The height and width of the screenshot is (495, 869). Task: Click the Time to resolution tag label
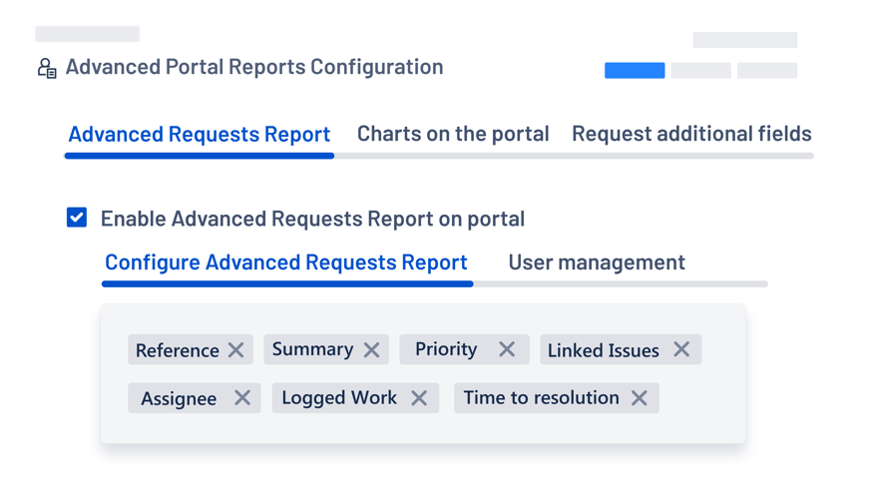point(541,398)
